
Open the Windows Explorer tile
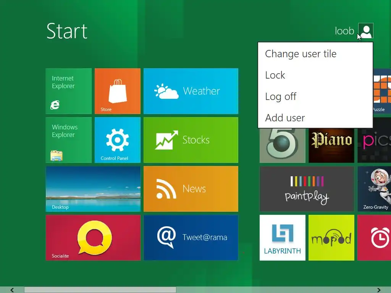coord(69,140)
